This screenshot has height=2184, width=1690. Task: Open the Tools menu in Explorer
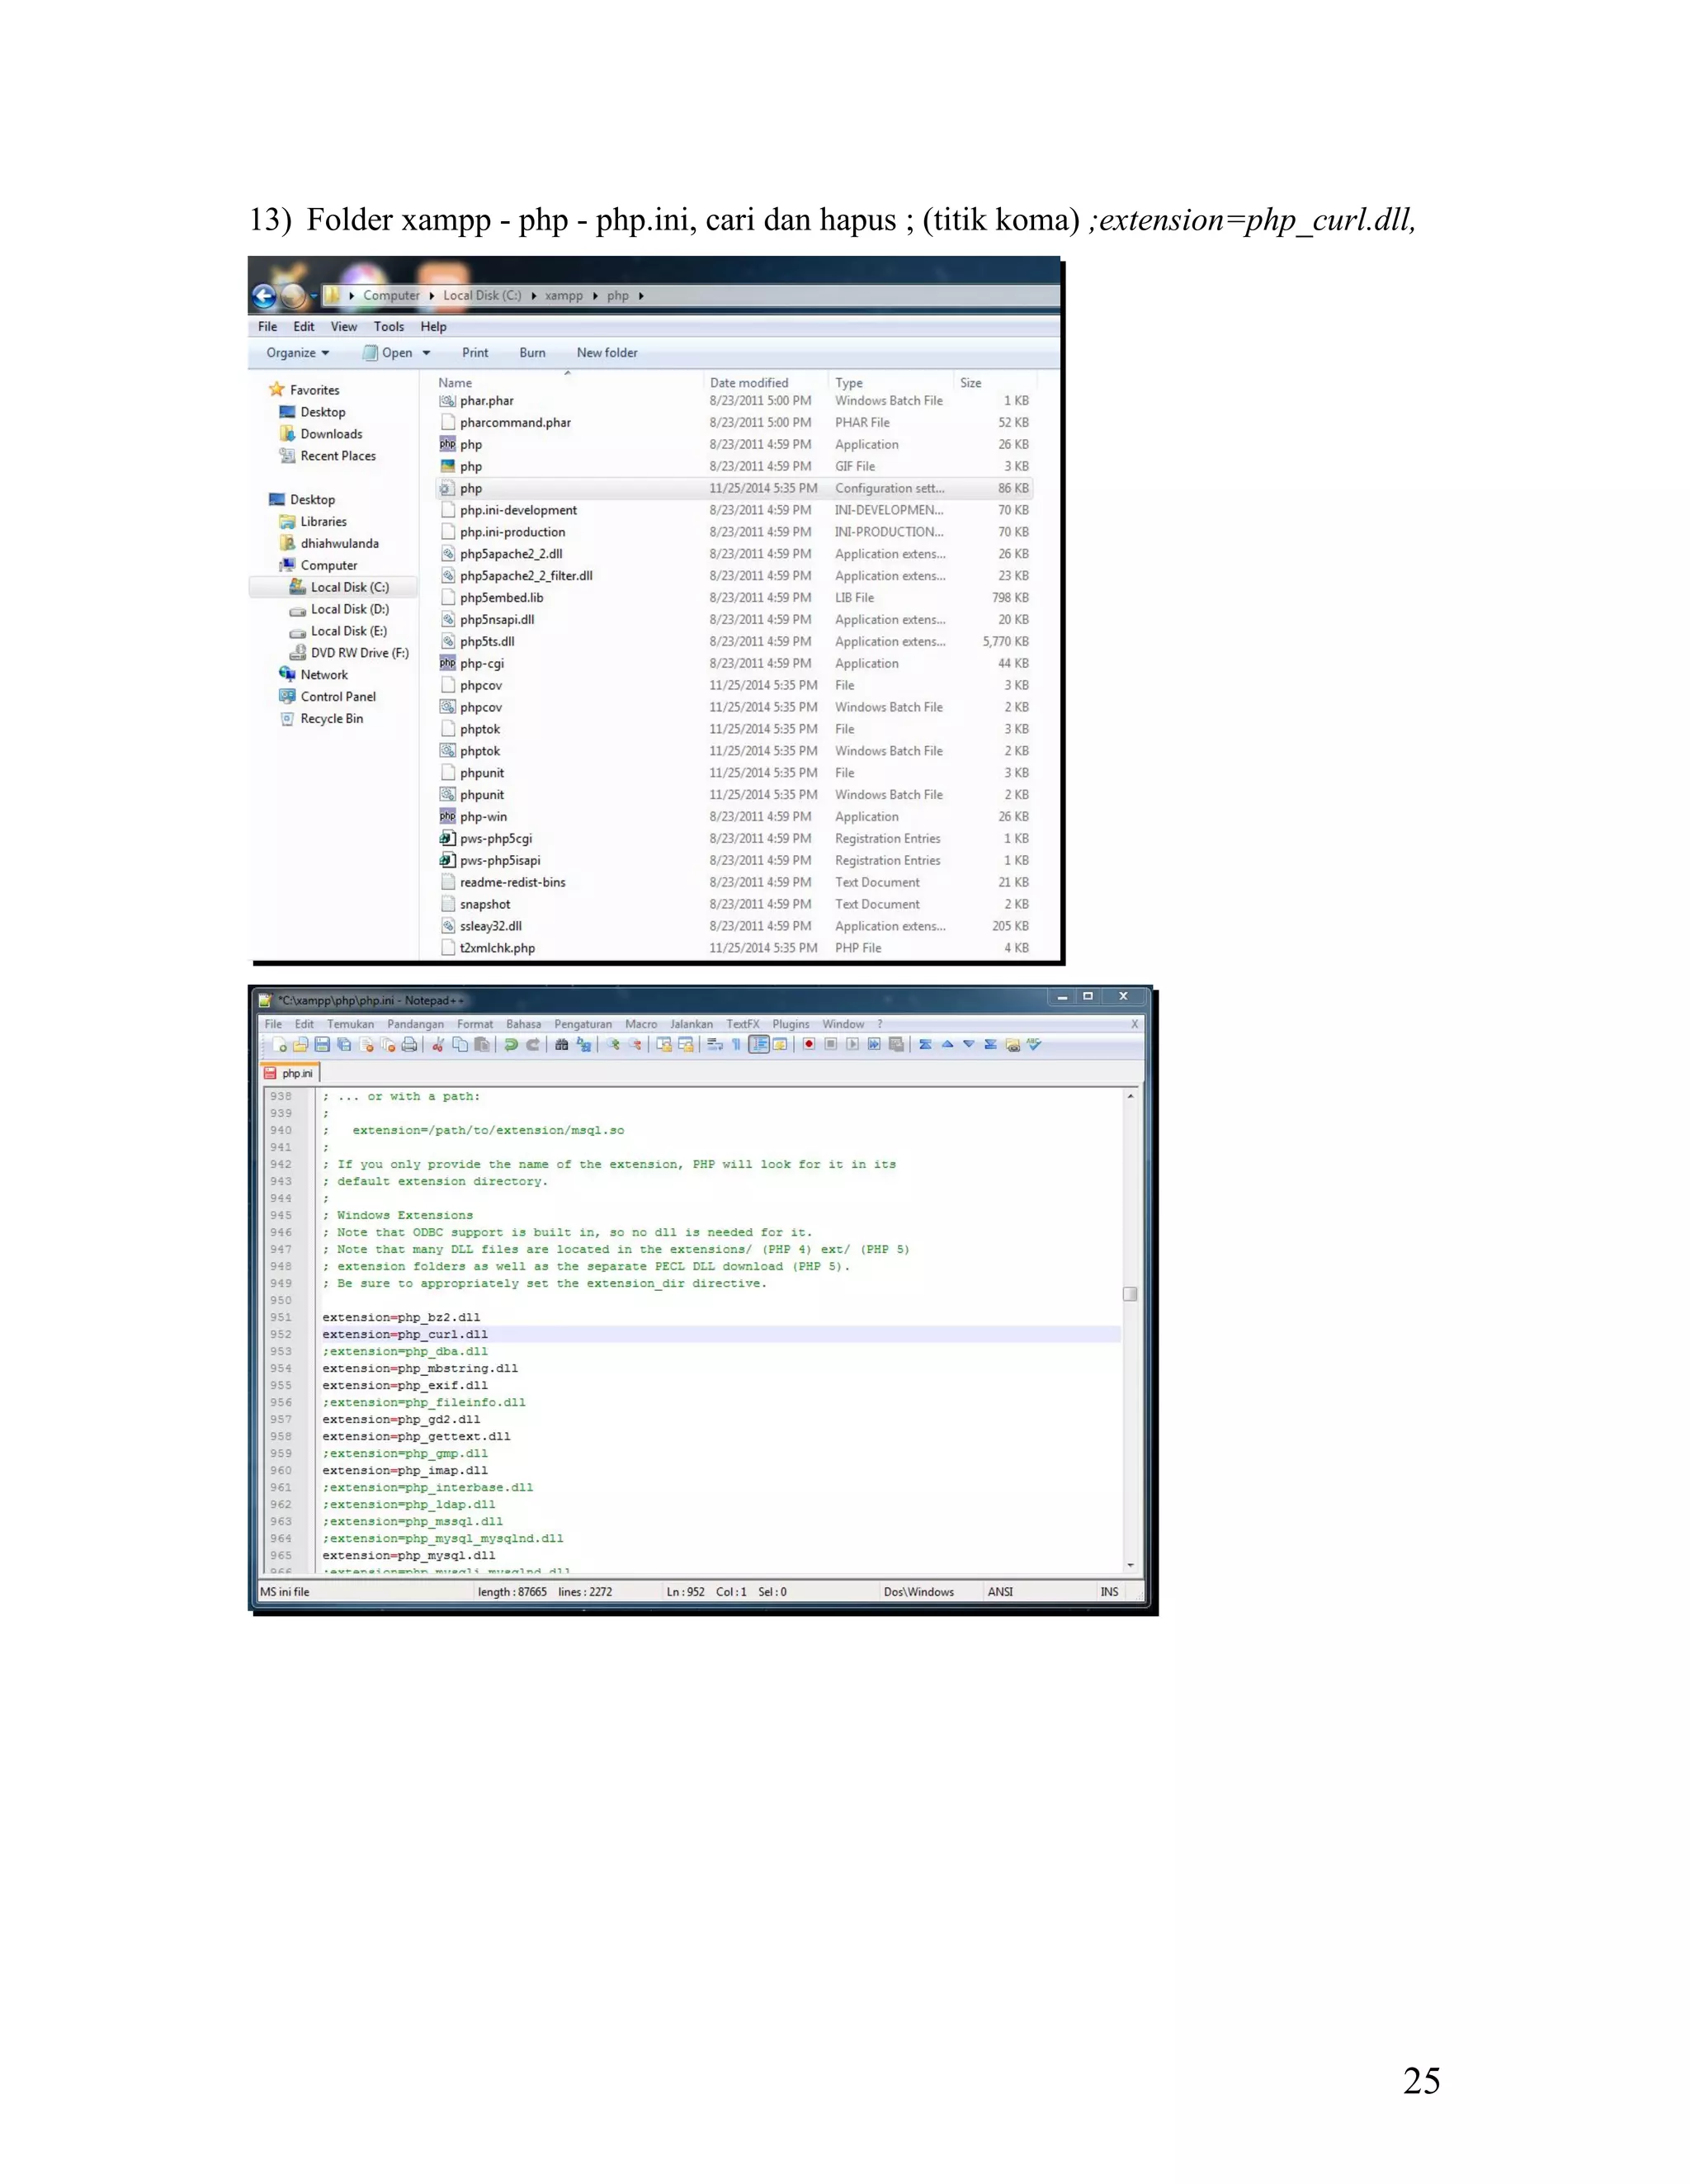pos(389,327)
